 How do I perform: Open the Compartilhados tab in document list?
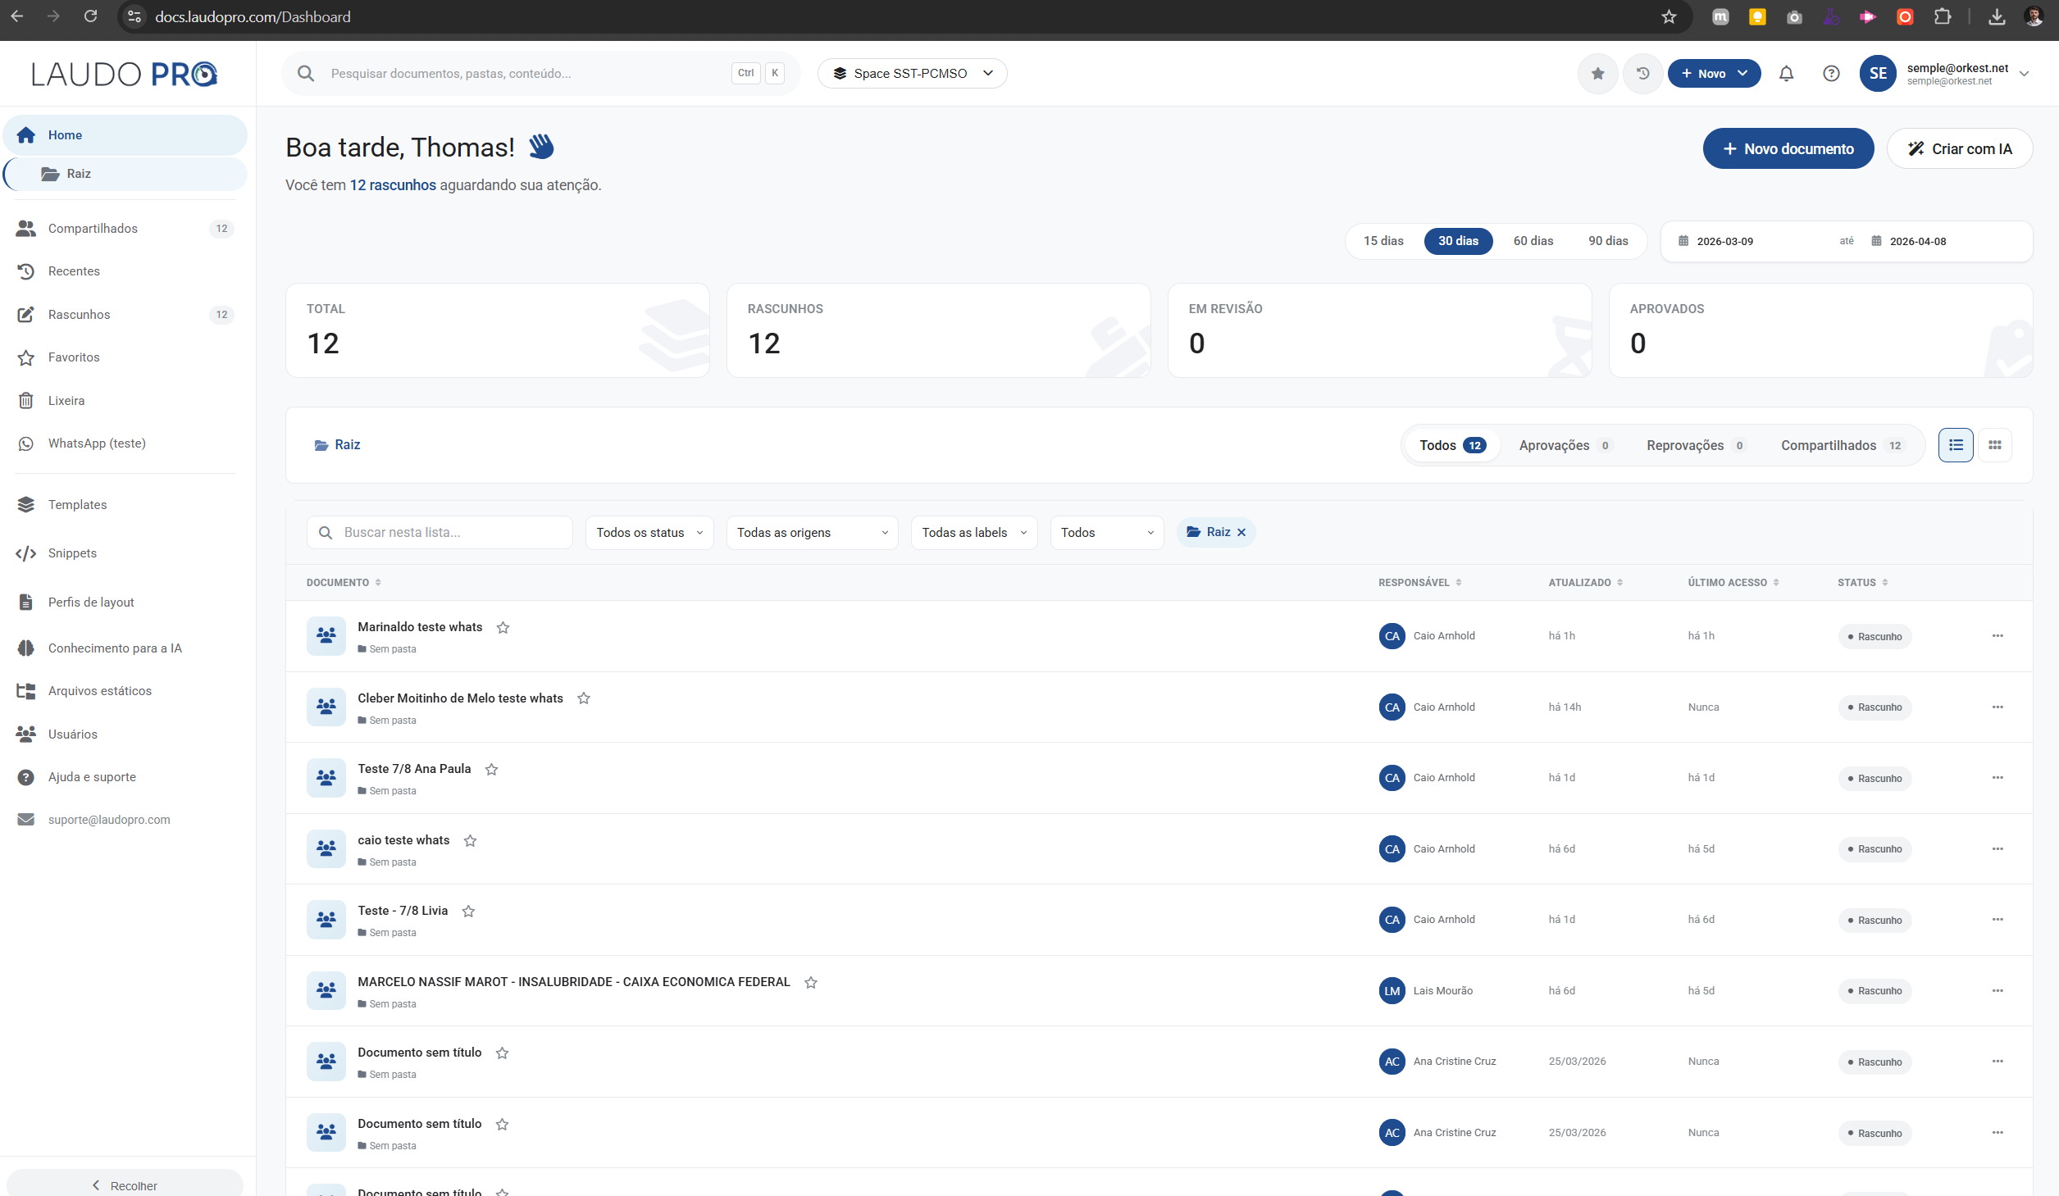coord(1829,445)
